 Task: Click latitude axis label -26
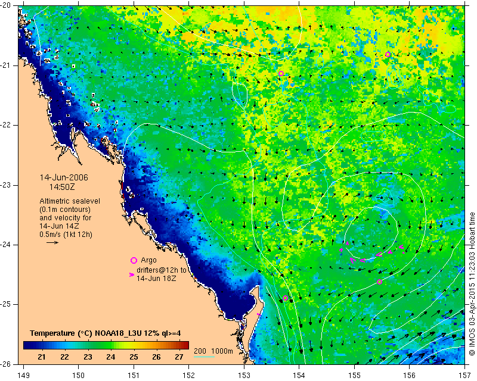[5, 364]
